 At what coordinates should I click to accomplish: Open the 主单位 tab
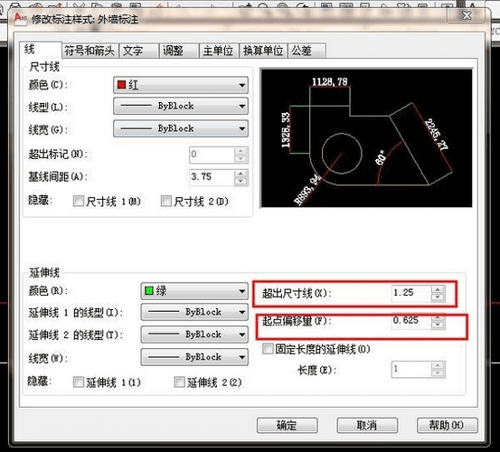point(219,51)
